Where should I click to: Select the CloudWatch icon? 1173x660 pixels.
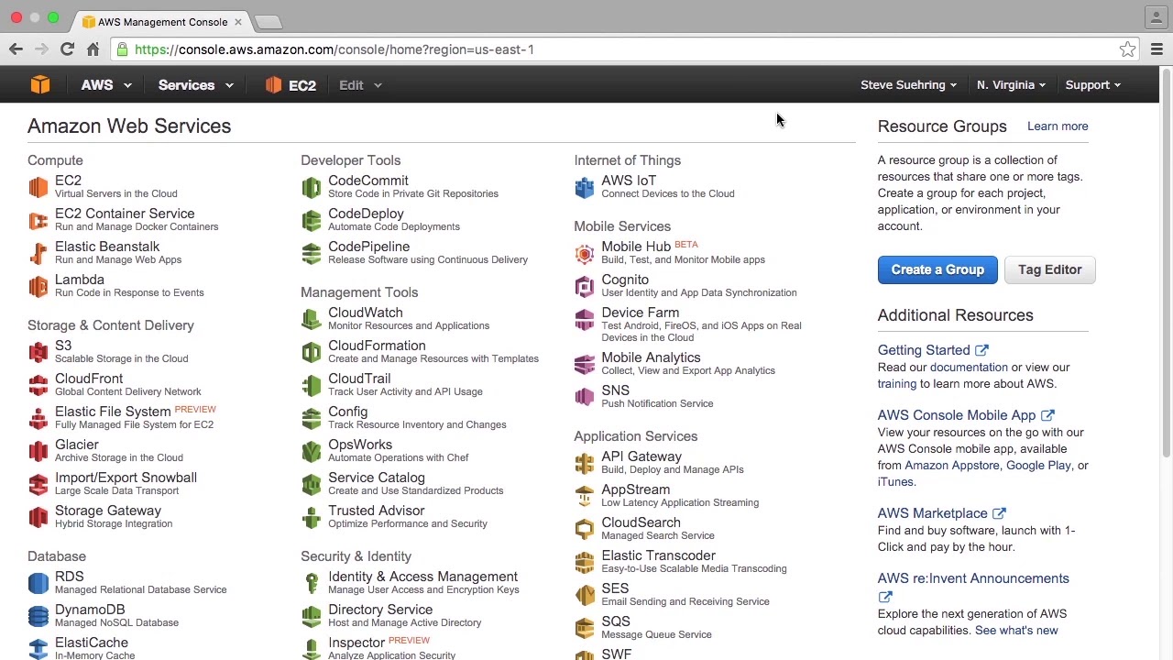tap(312, 319)
